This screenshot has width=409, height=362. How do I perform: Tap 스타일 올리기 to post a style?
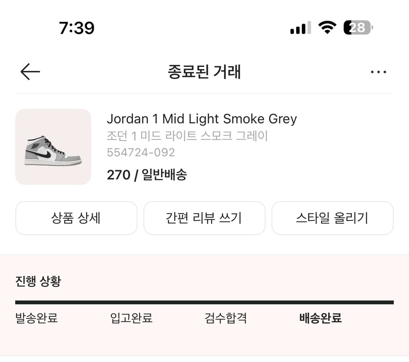tap(332, 218)
